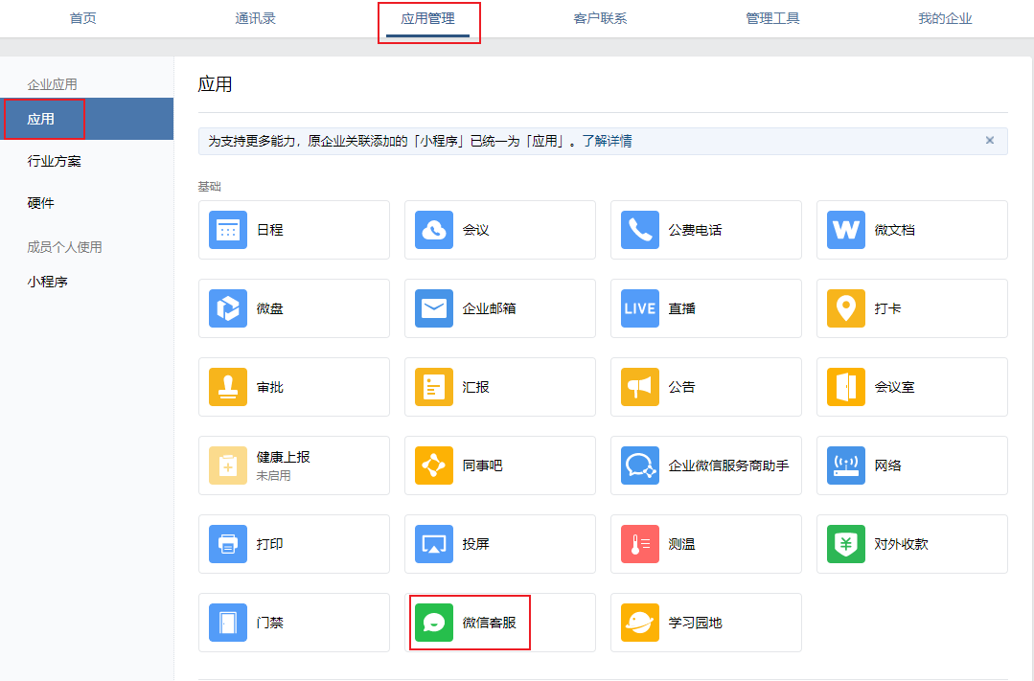Open 小程序 in the sidebar
Viewport: 1034px width, 681px height.
click(x=48, y=283)
